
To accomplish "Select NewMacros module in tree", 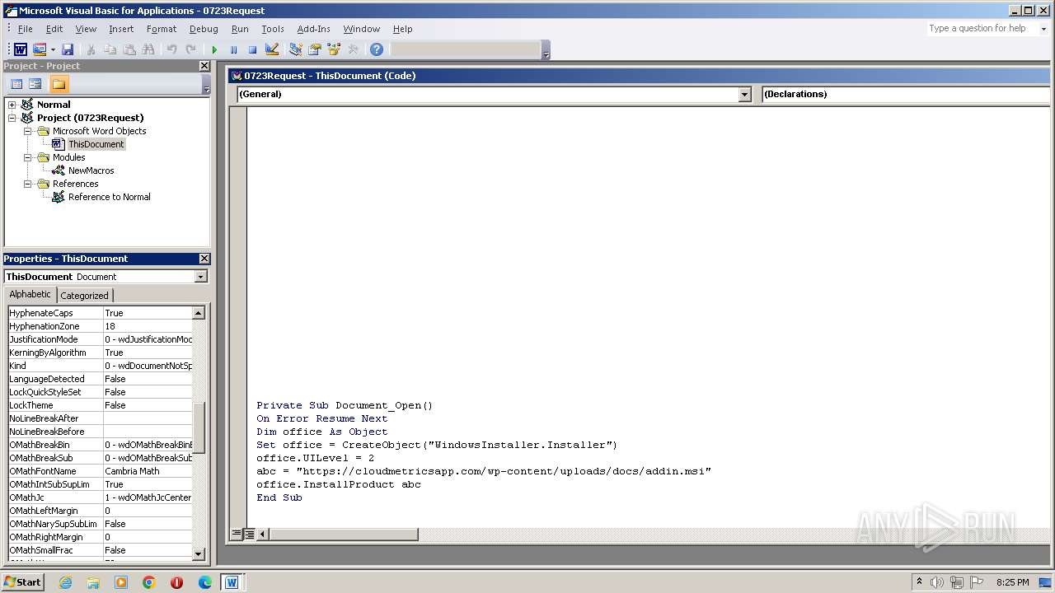I will click(91, 170).
